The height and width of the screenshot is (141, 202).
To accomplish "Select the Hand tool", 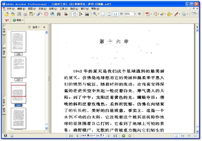I will point(74,14).
